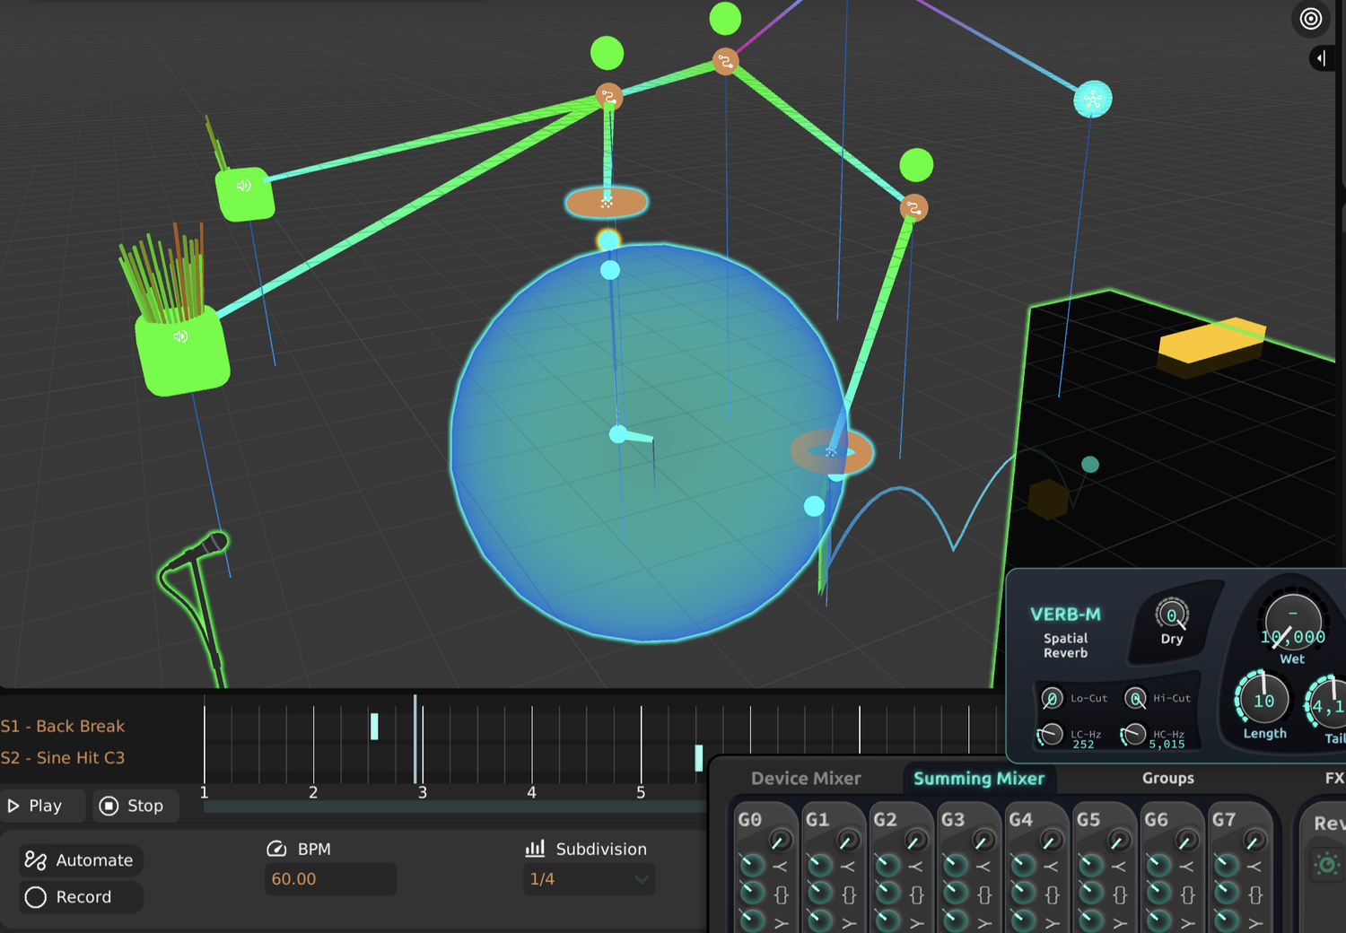1346x933 pixels.
Task: Collapse the side panel arrow button
Action: pyautogui.click(x=1322, y=58)
